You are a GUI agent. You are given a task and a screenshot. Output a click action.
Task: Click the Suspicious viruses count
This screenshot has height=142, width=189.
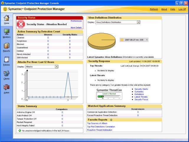[48, 41]
